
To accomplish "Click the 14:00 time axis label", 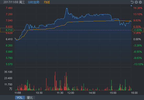I will (92, 93).
